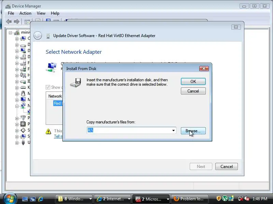Launch Internet Explorer from Quick Launch
Viewport: 273px width, 204px height.
pyautogui.click(x=41, y=199)
